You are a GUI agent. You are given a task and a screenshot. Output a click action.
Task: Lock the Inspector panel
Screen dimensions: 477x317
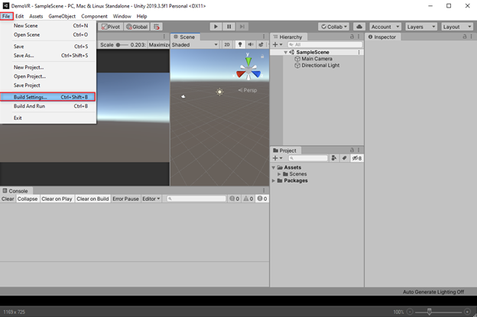[x=465, y=37]
